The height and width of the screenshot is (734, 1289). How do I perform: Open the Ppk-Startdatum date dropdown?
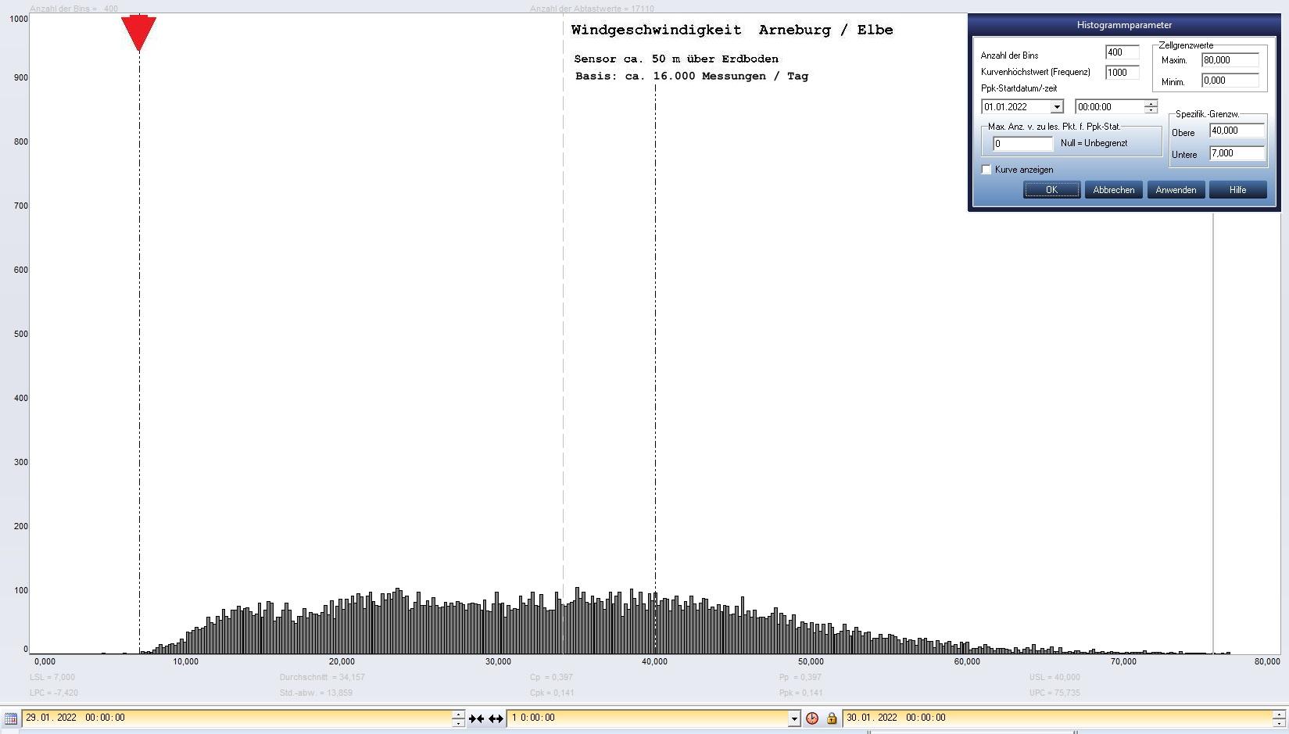pos(1056,107)
